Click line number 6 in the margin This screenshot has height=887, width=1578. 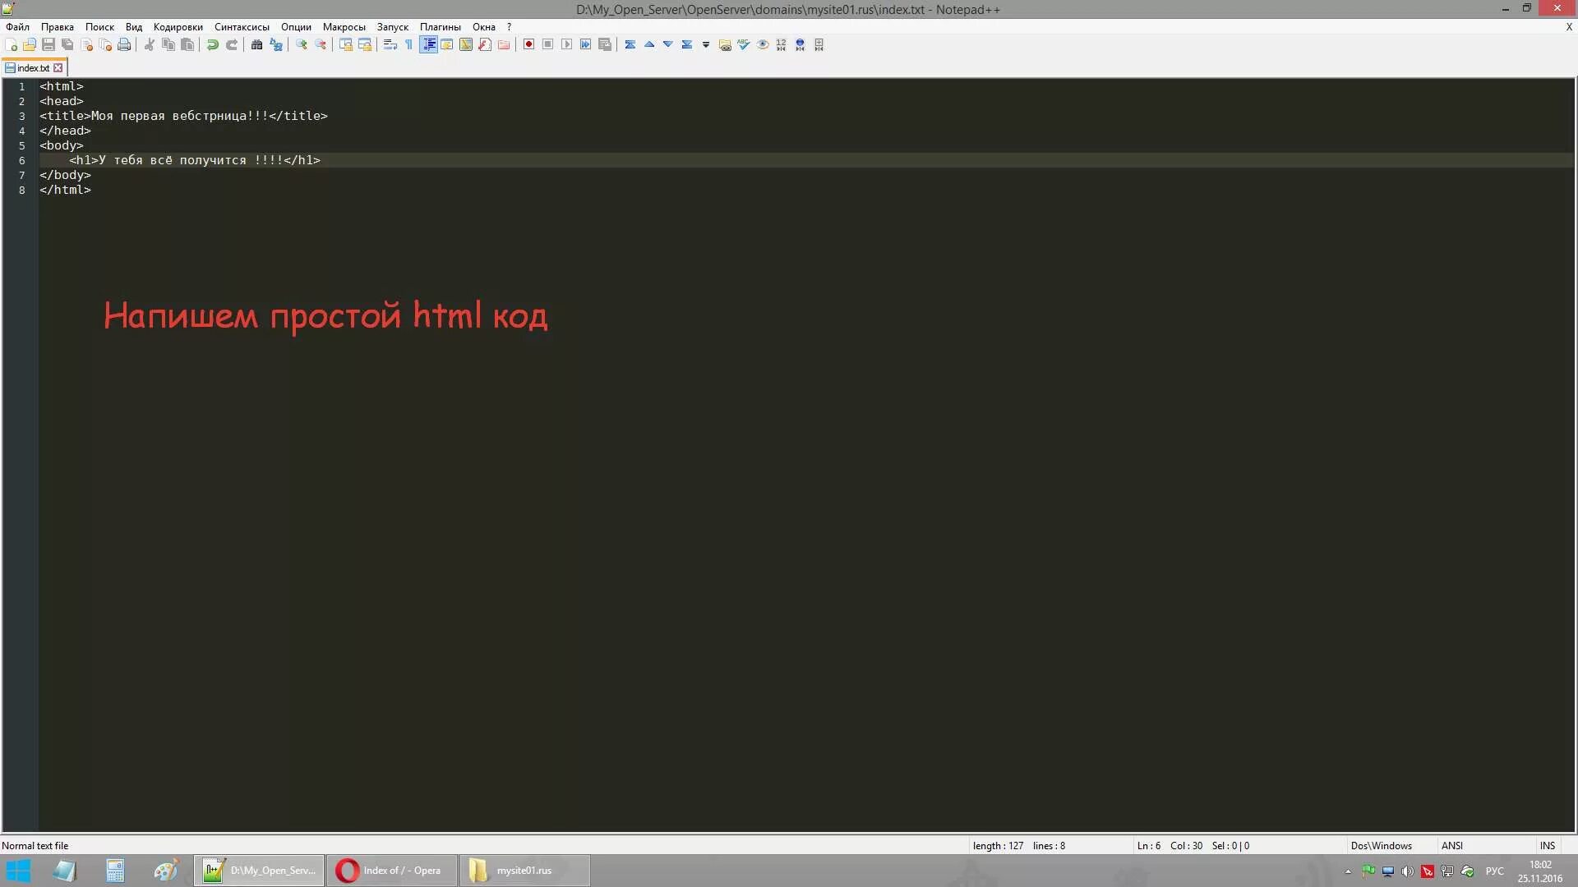coord(22,161)
